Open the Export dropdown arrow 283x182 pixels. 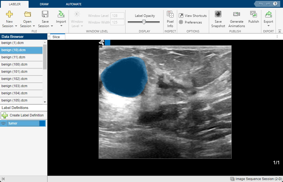pos(268,26)
